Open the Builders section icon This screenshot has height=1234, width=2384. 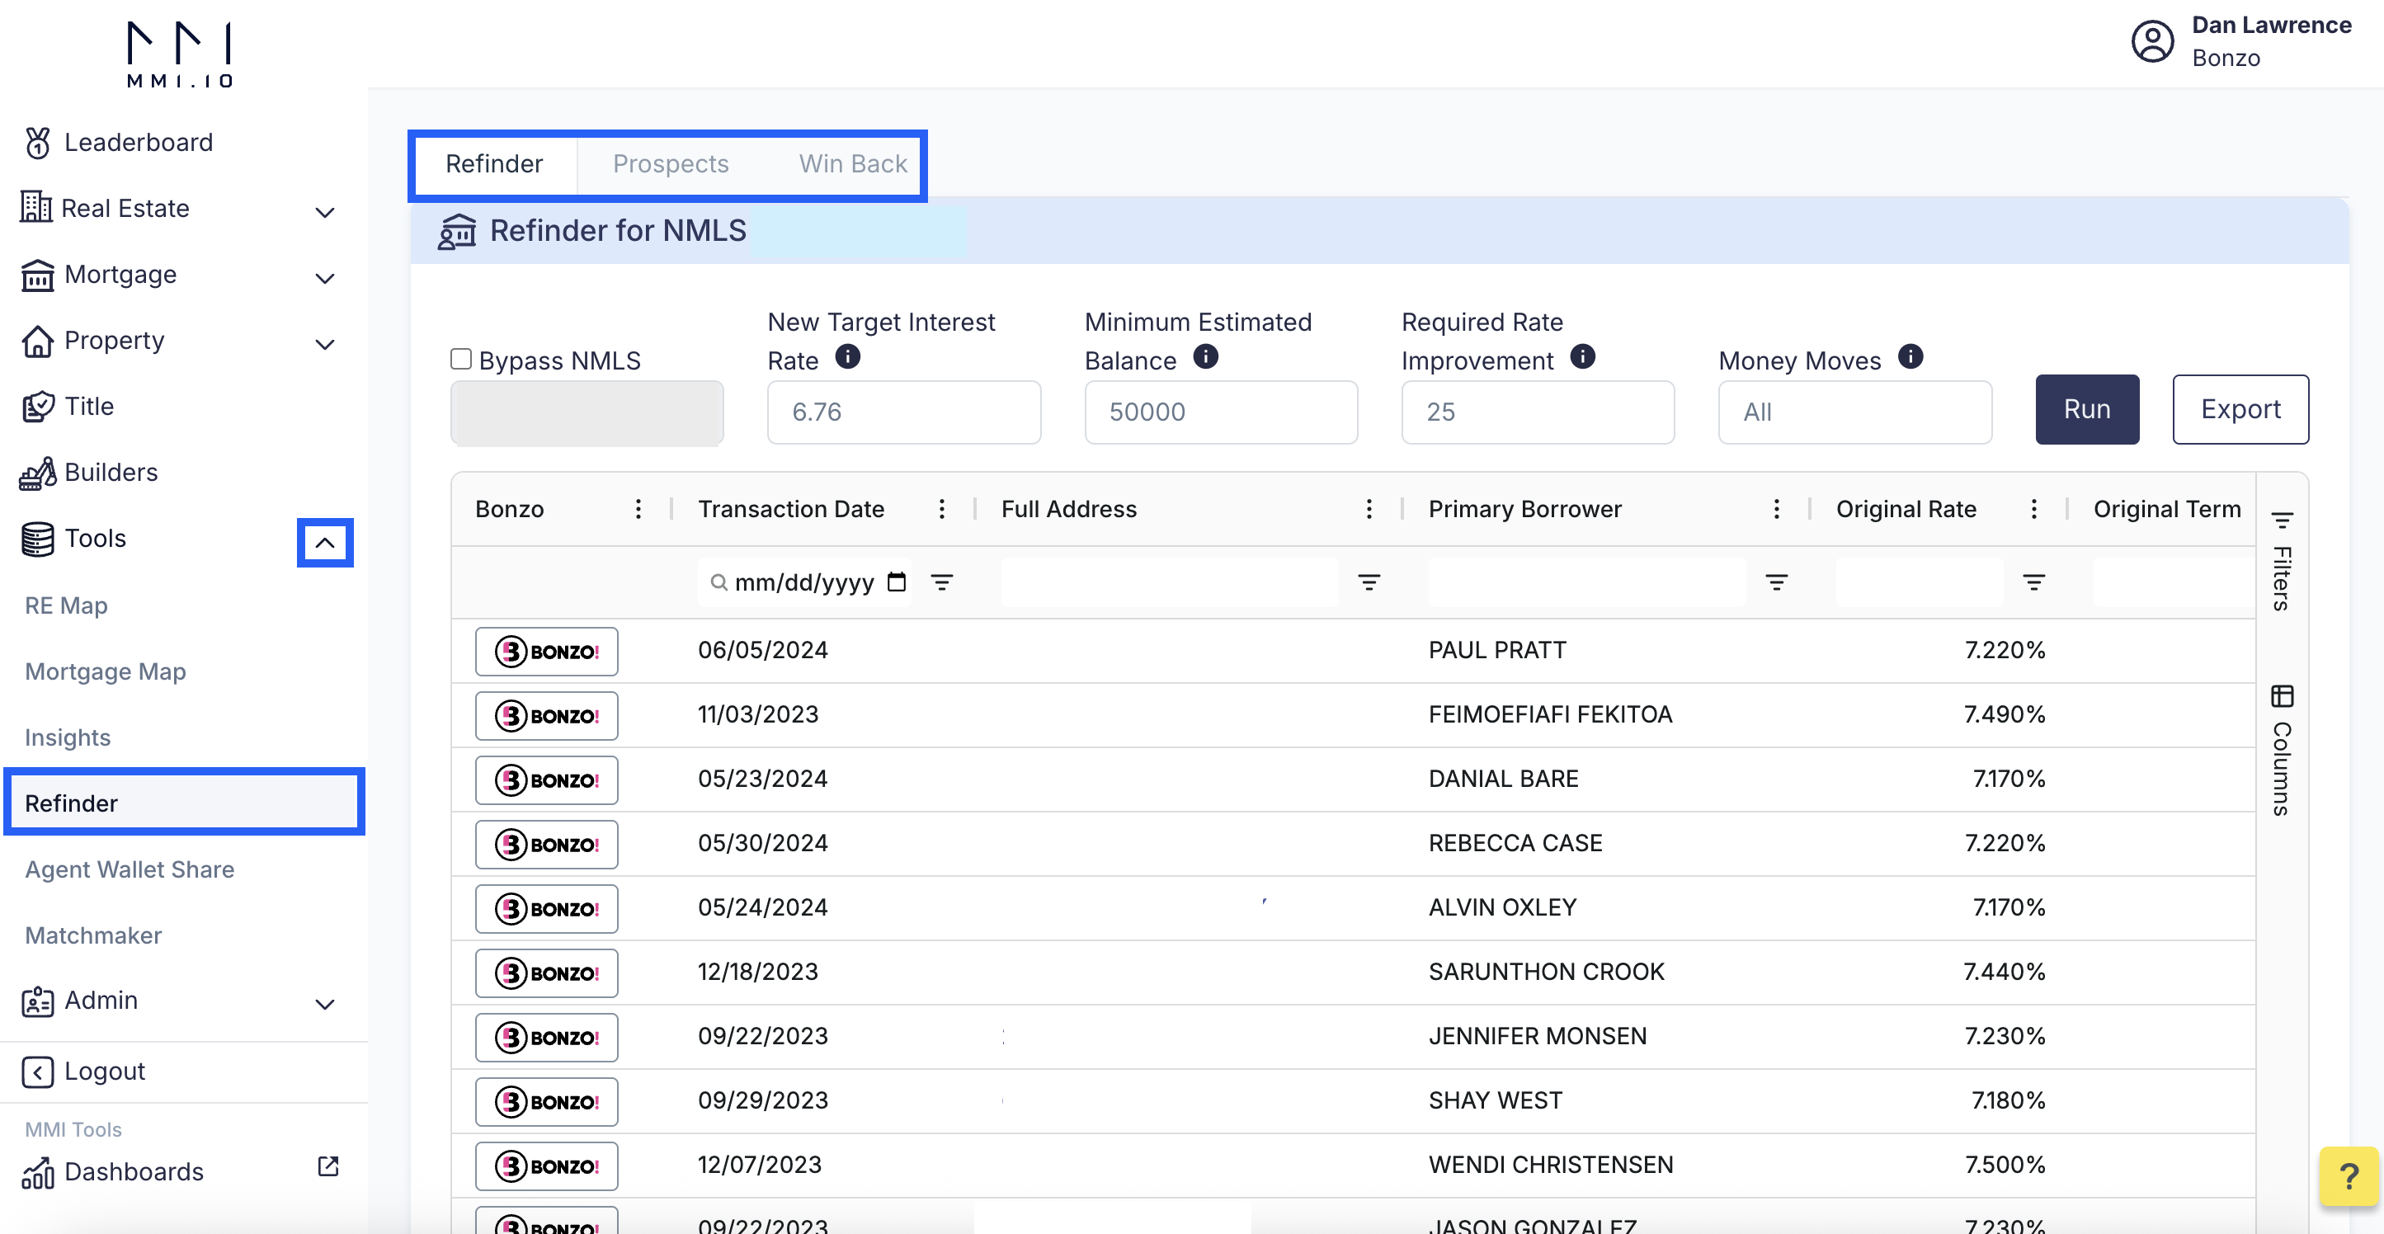[x=37, y=472]
